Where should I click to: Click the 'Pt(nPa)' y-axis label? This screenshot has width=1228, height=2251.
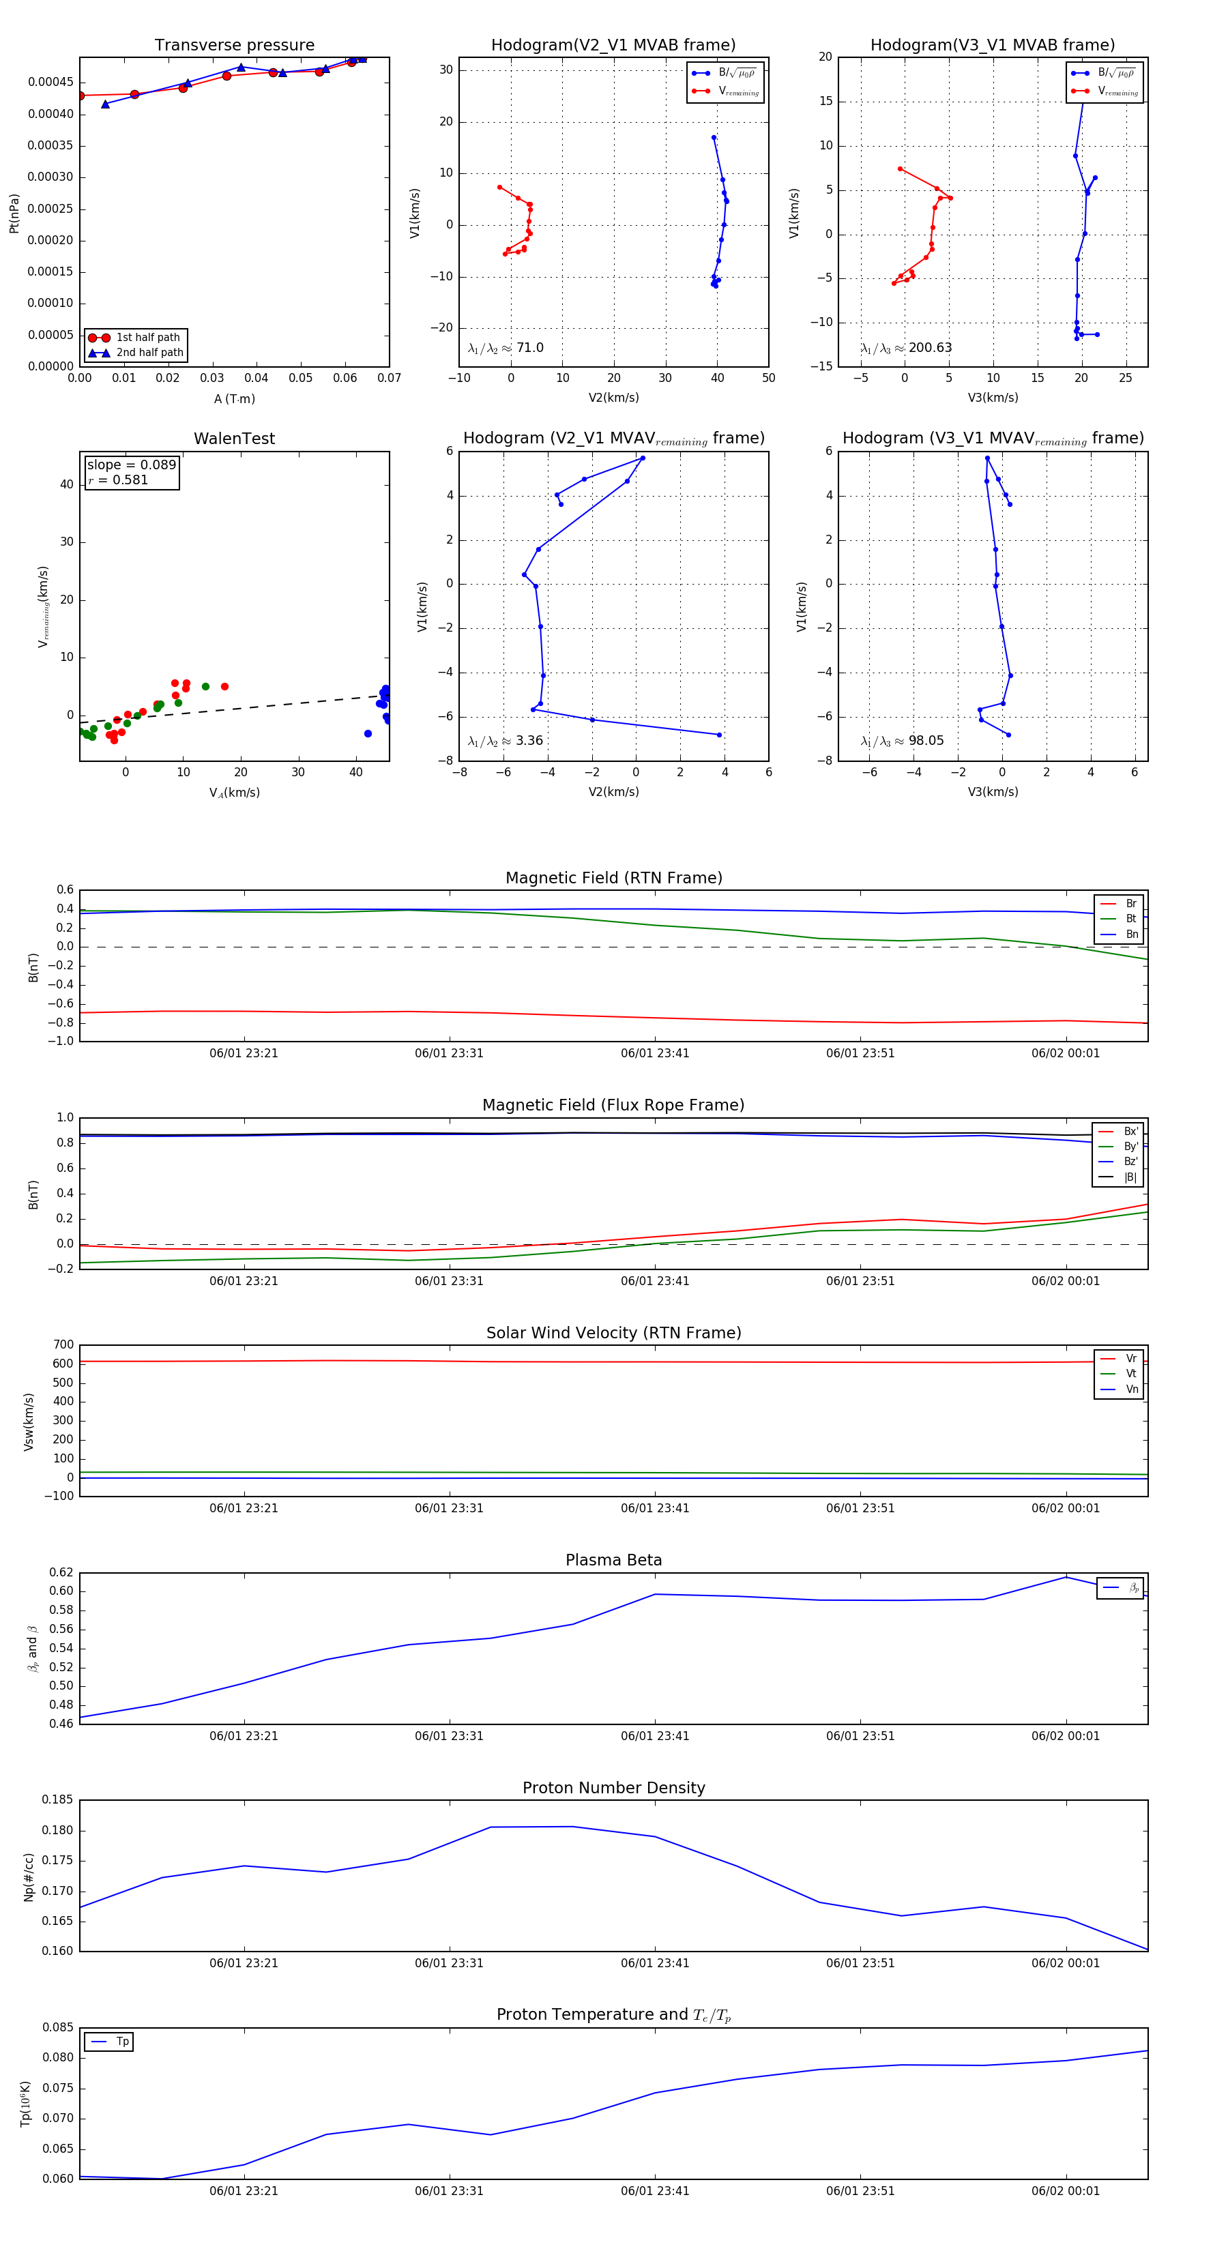14,214
